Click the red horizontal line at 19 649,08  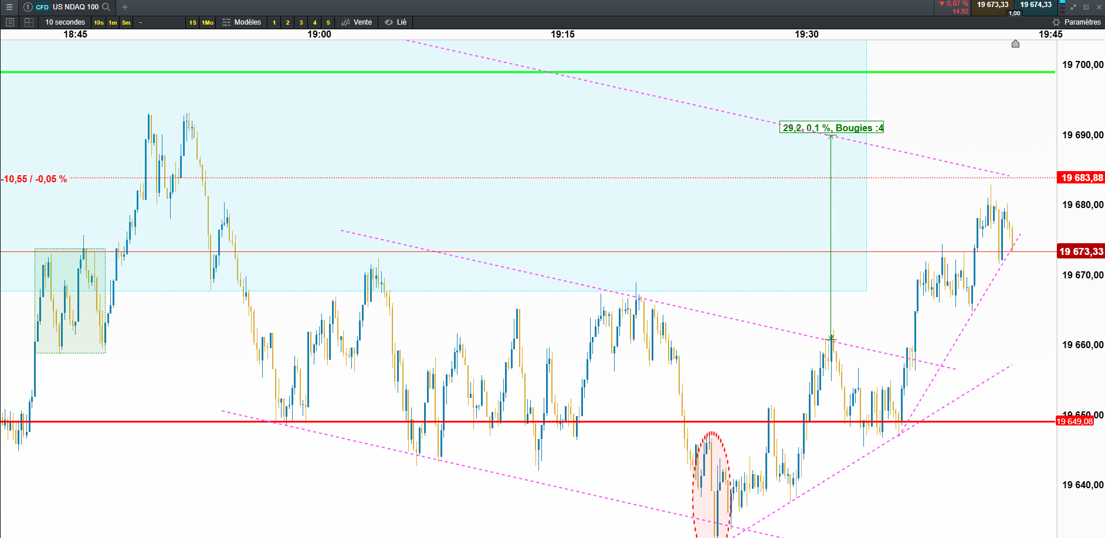click(x=527, y=421)
